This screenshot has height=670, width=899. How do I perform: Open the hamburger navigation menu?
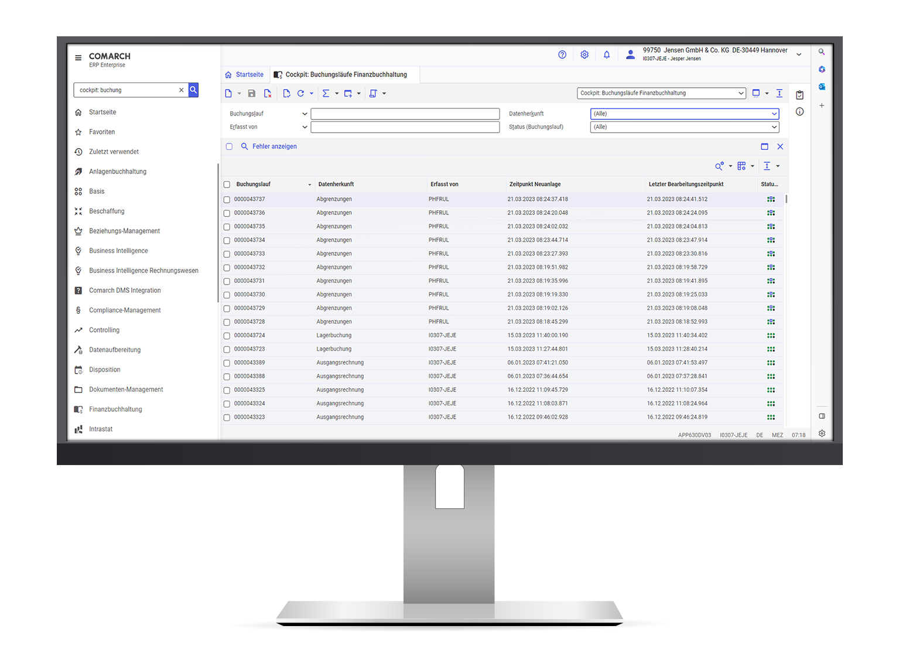pos(78,58)
